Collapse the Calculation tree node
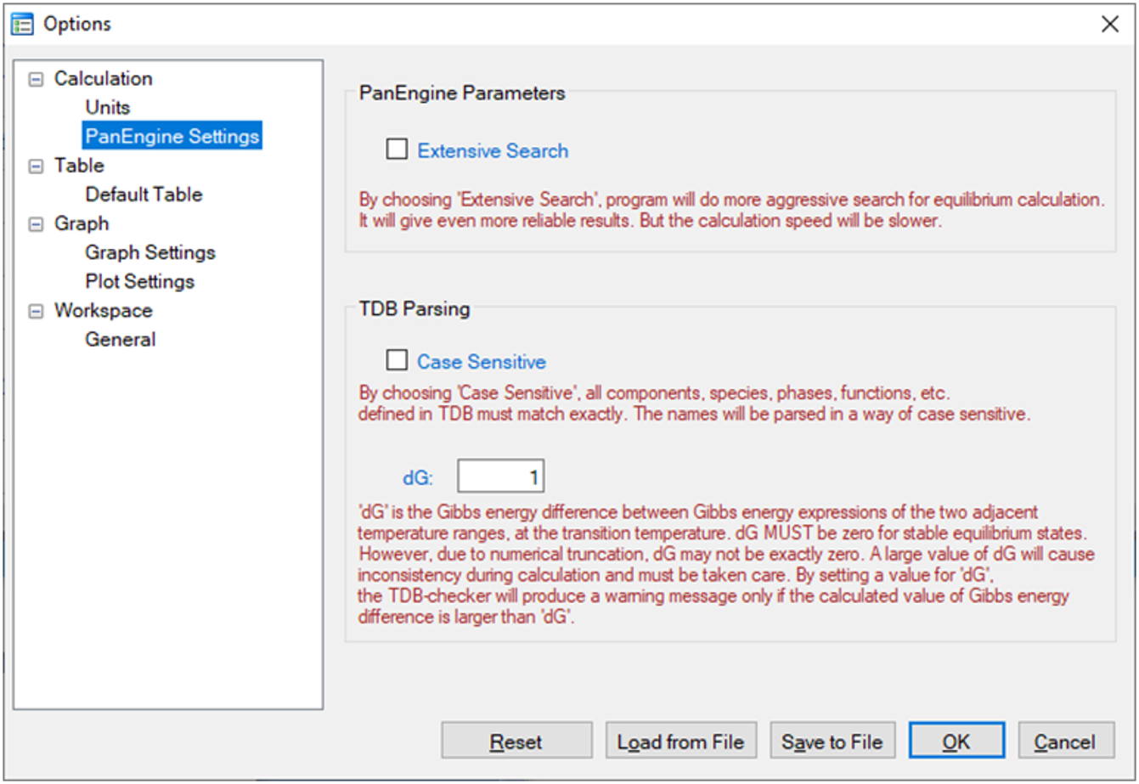1139x784 pixels. pos(36,79)
